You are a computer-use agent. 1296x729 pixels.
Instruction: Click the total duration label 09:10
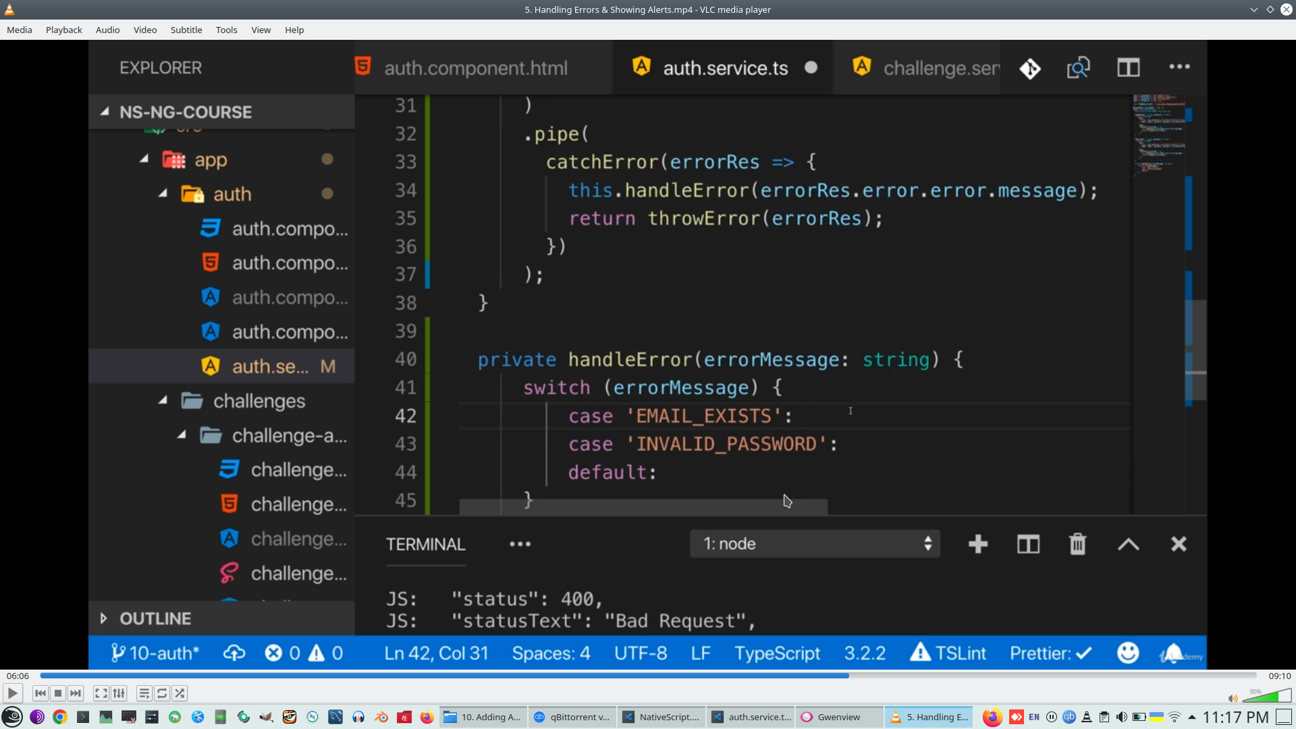(x=1279, y=676)
